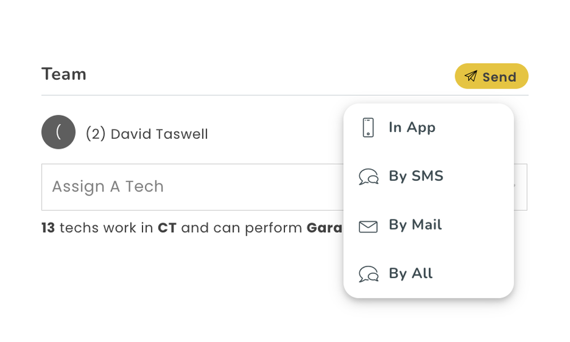
Task: Click the bold 13 tech count
Action: point(48,228)
